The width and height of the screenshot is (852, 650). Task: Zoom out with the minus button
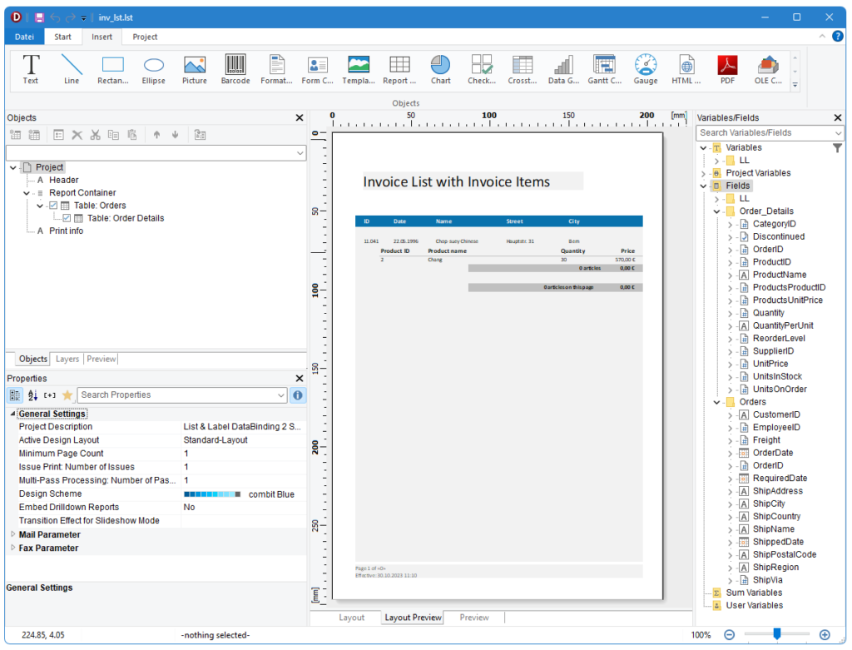coord(729,635)
